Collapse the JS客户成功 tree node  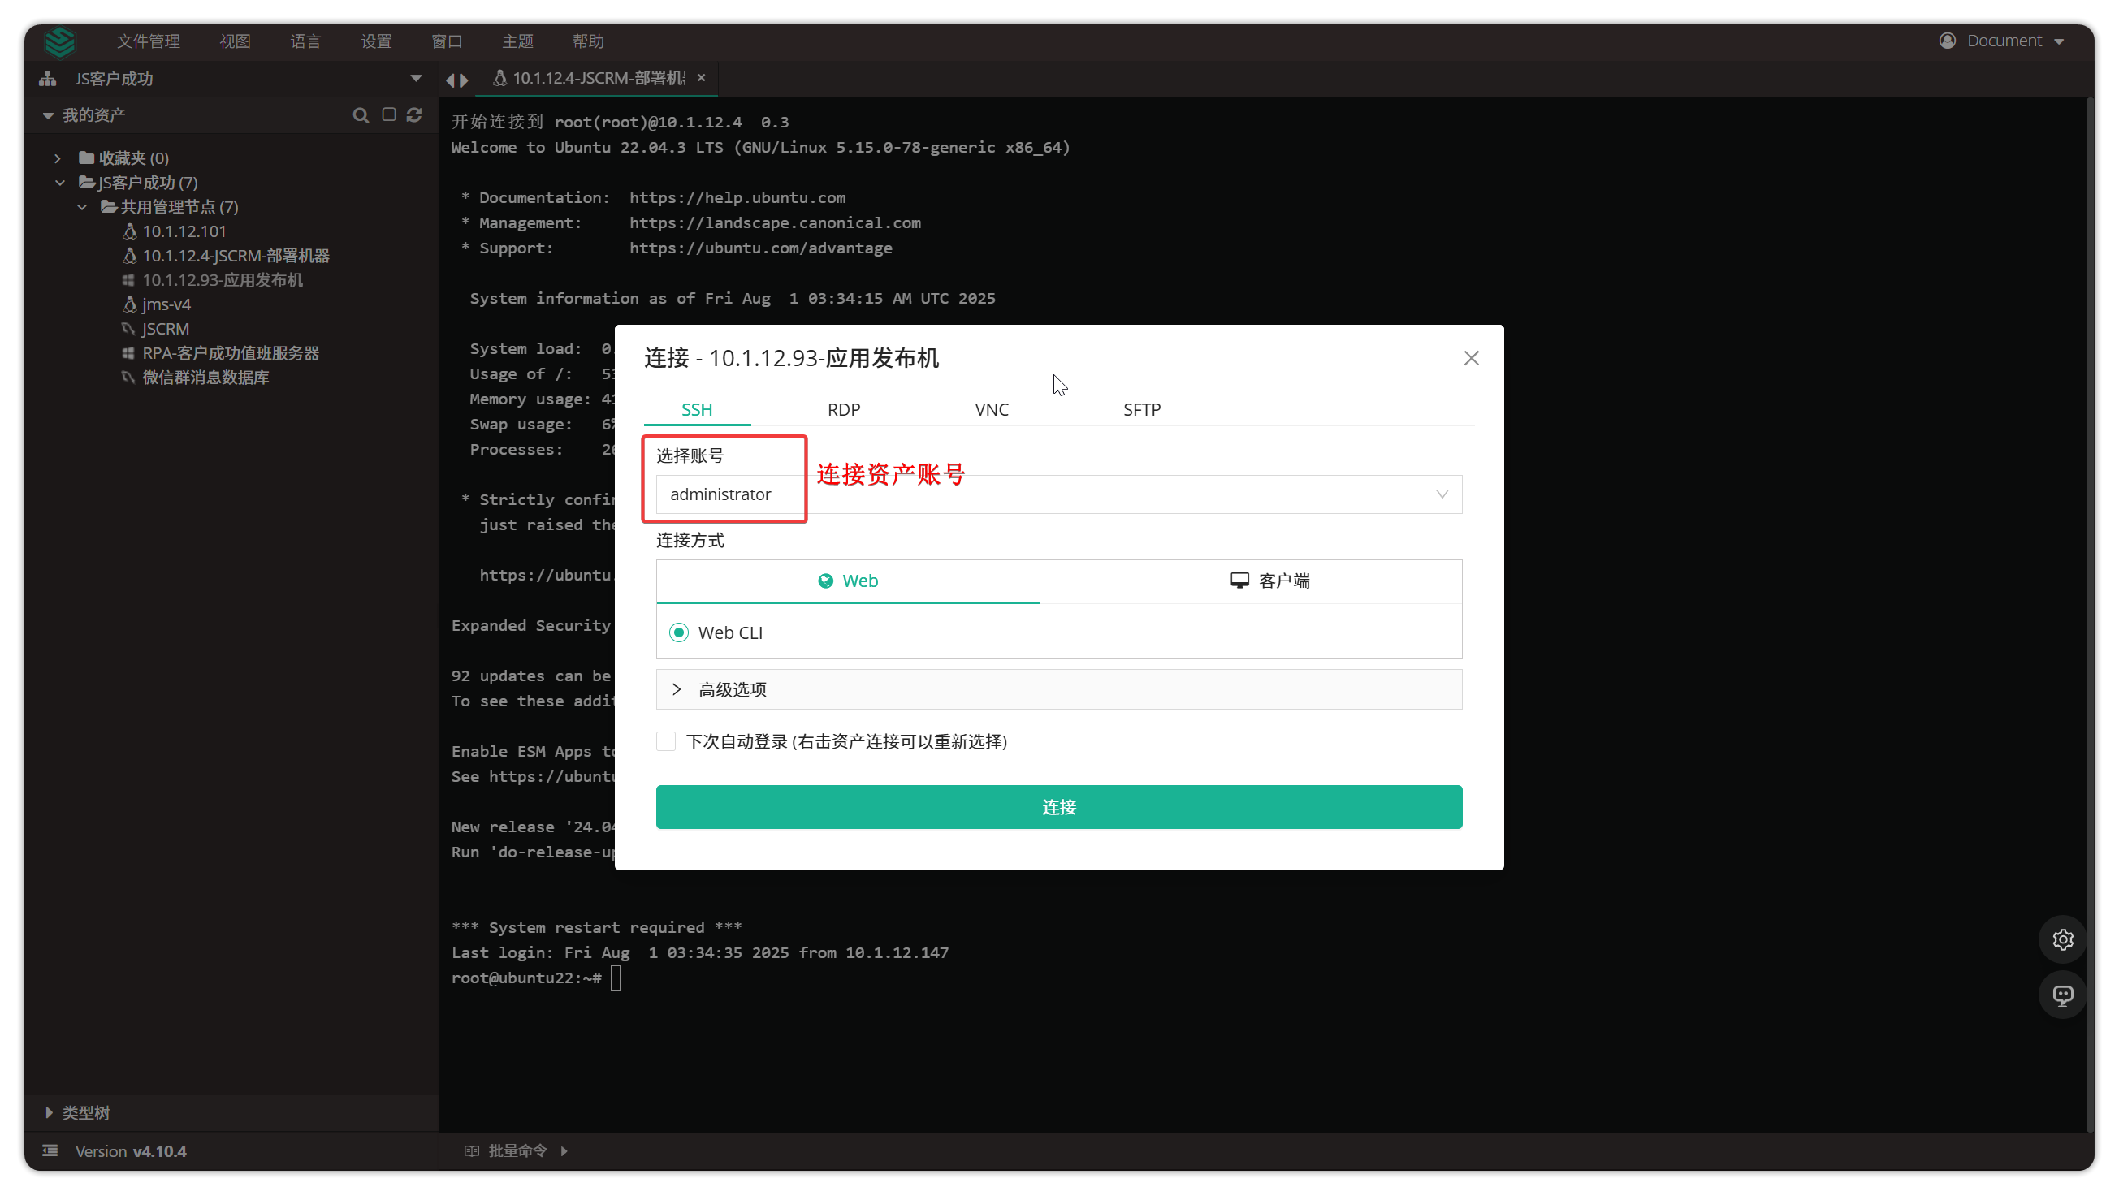[x=60, y=183]
